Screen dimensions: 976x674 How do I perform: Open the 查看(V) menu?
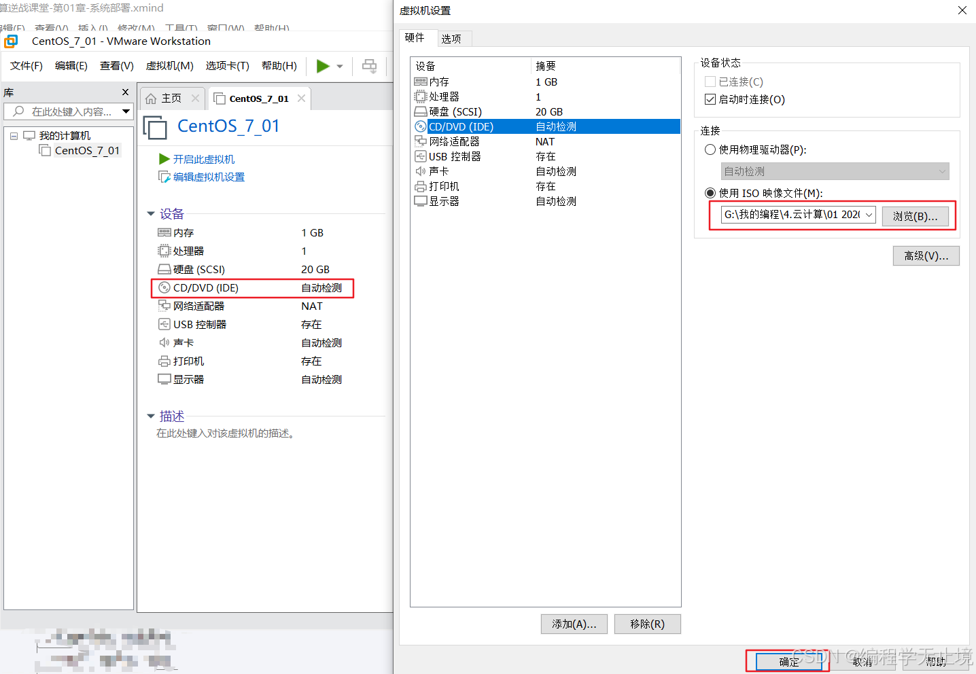pyautogui.click(x=117, y=66)
